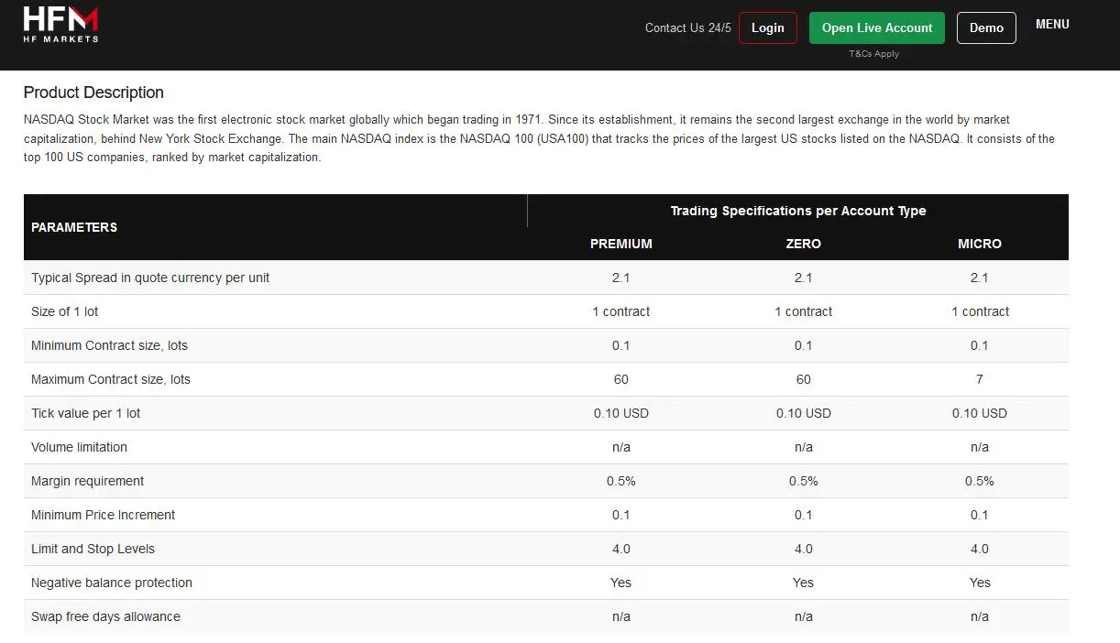Click 'Minimum Price Increment' row label

pyautogui.click(x=104, y=515)
